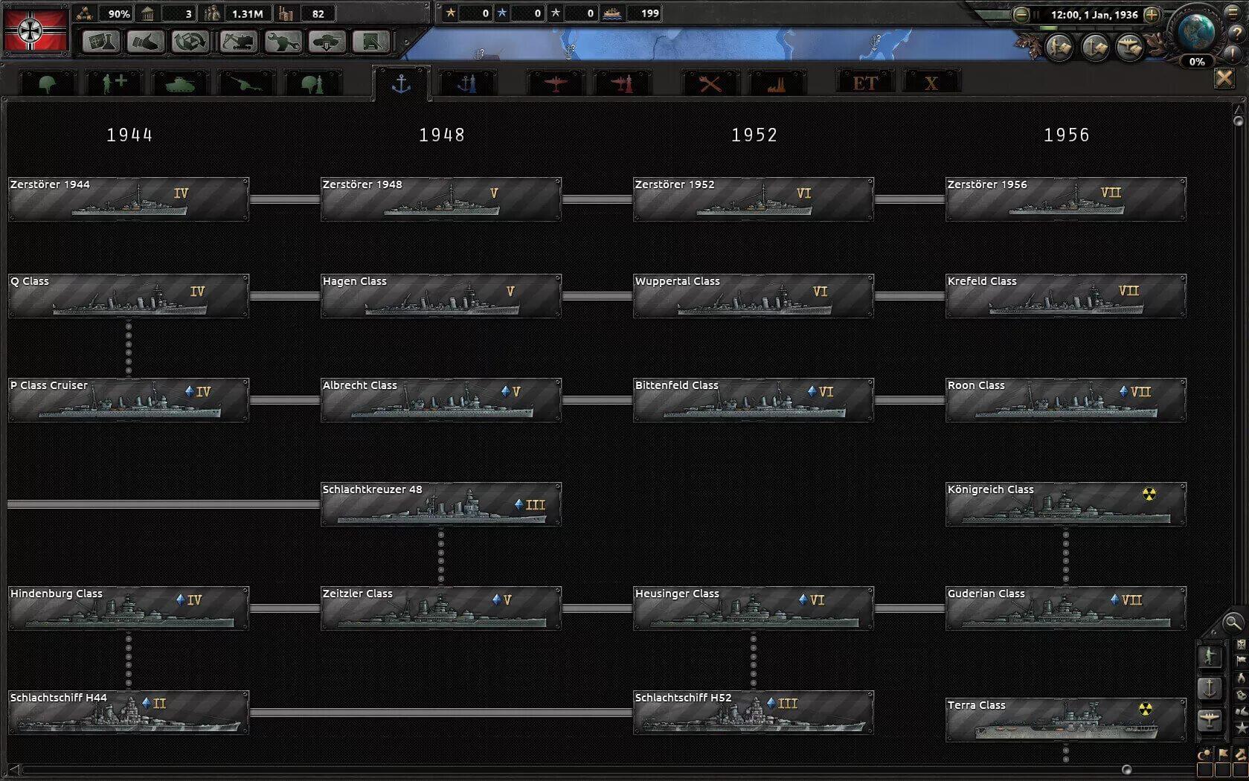Switch to Industry factory research tab

coord(777,83)
